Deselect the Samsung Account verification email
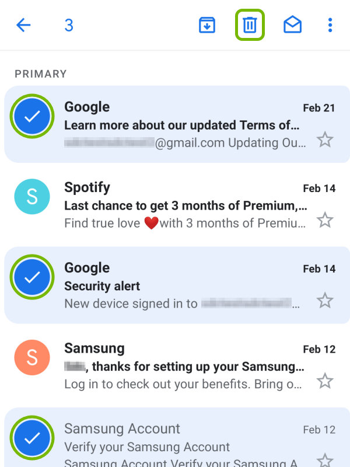This screenshot has width=350, height=467. point(32,438)
